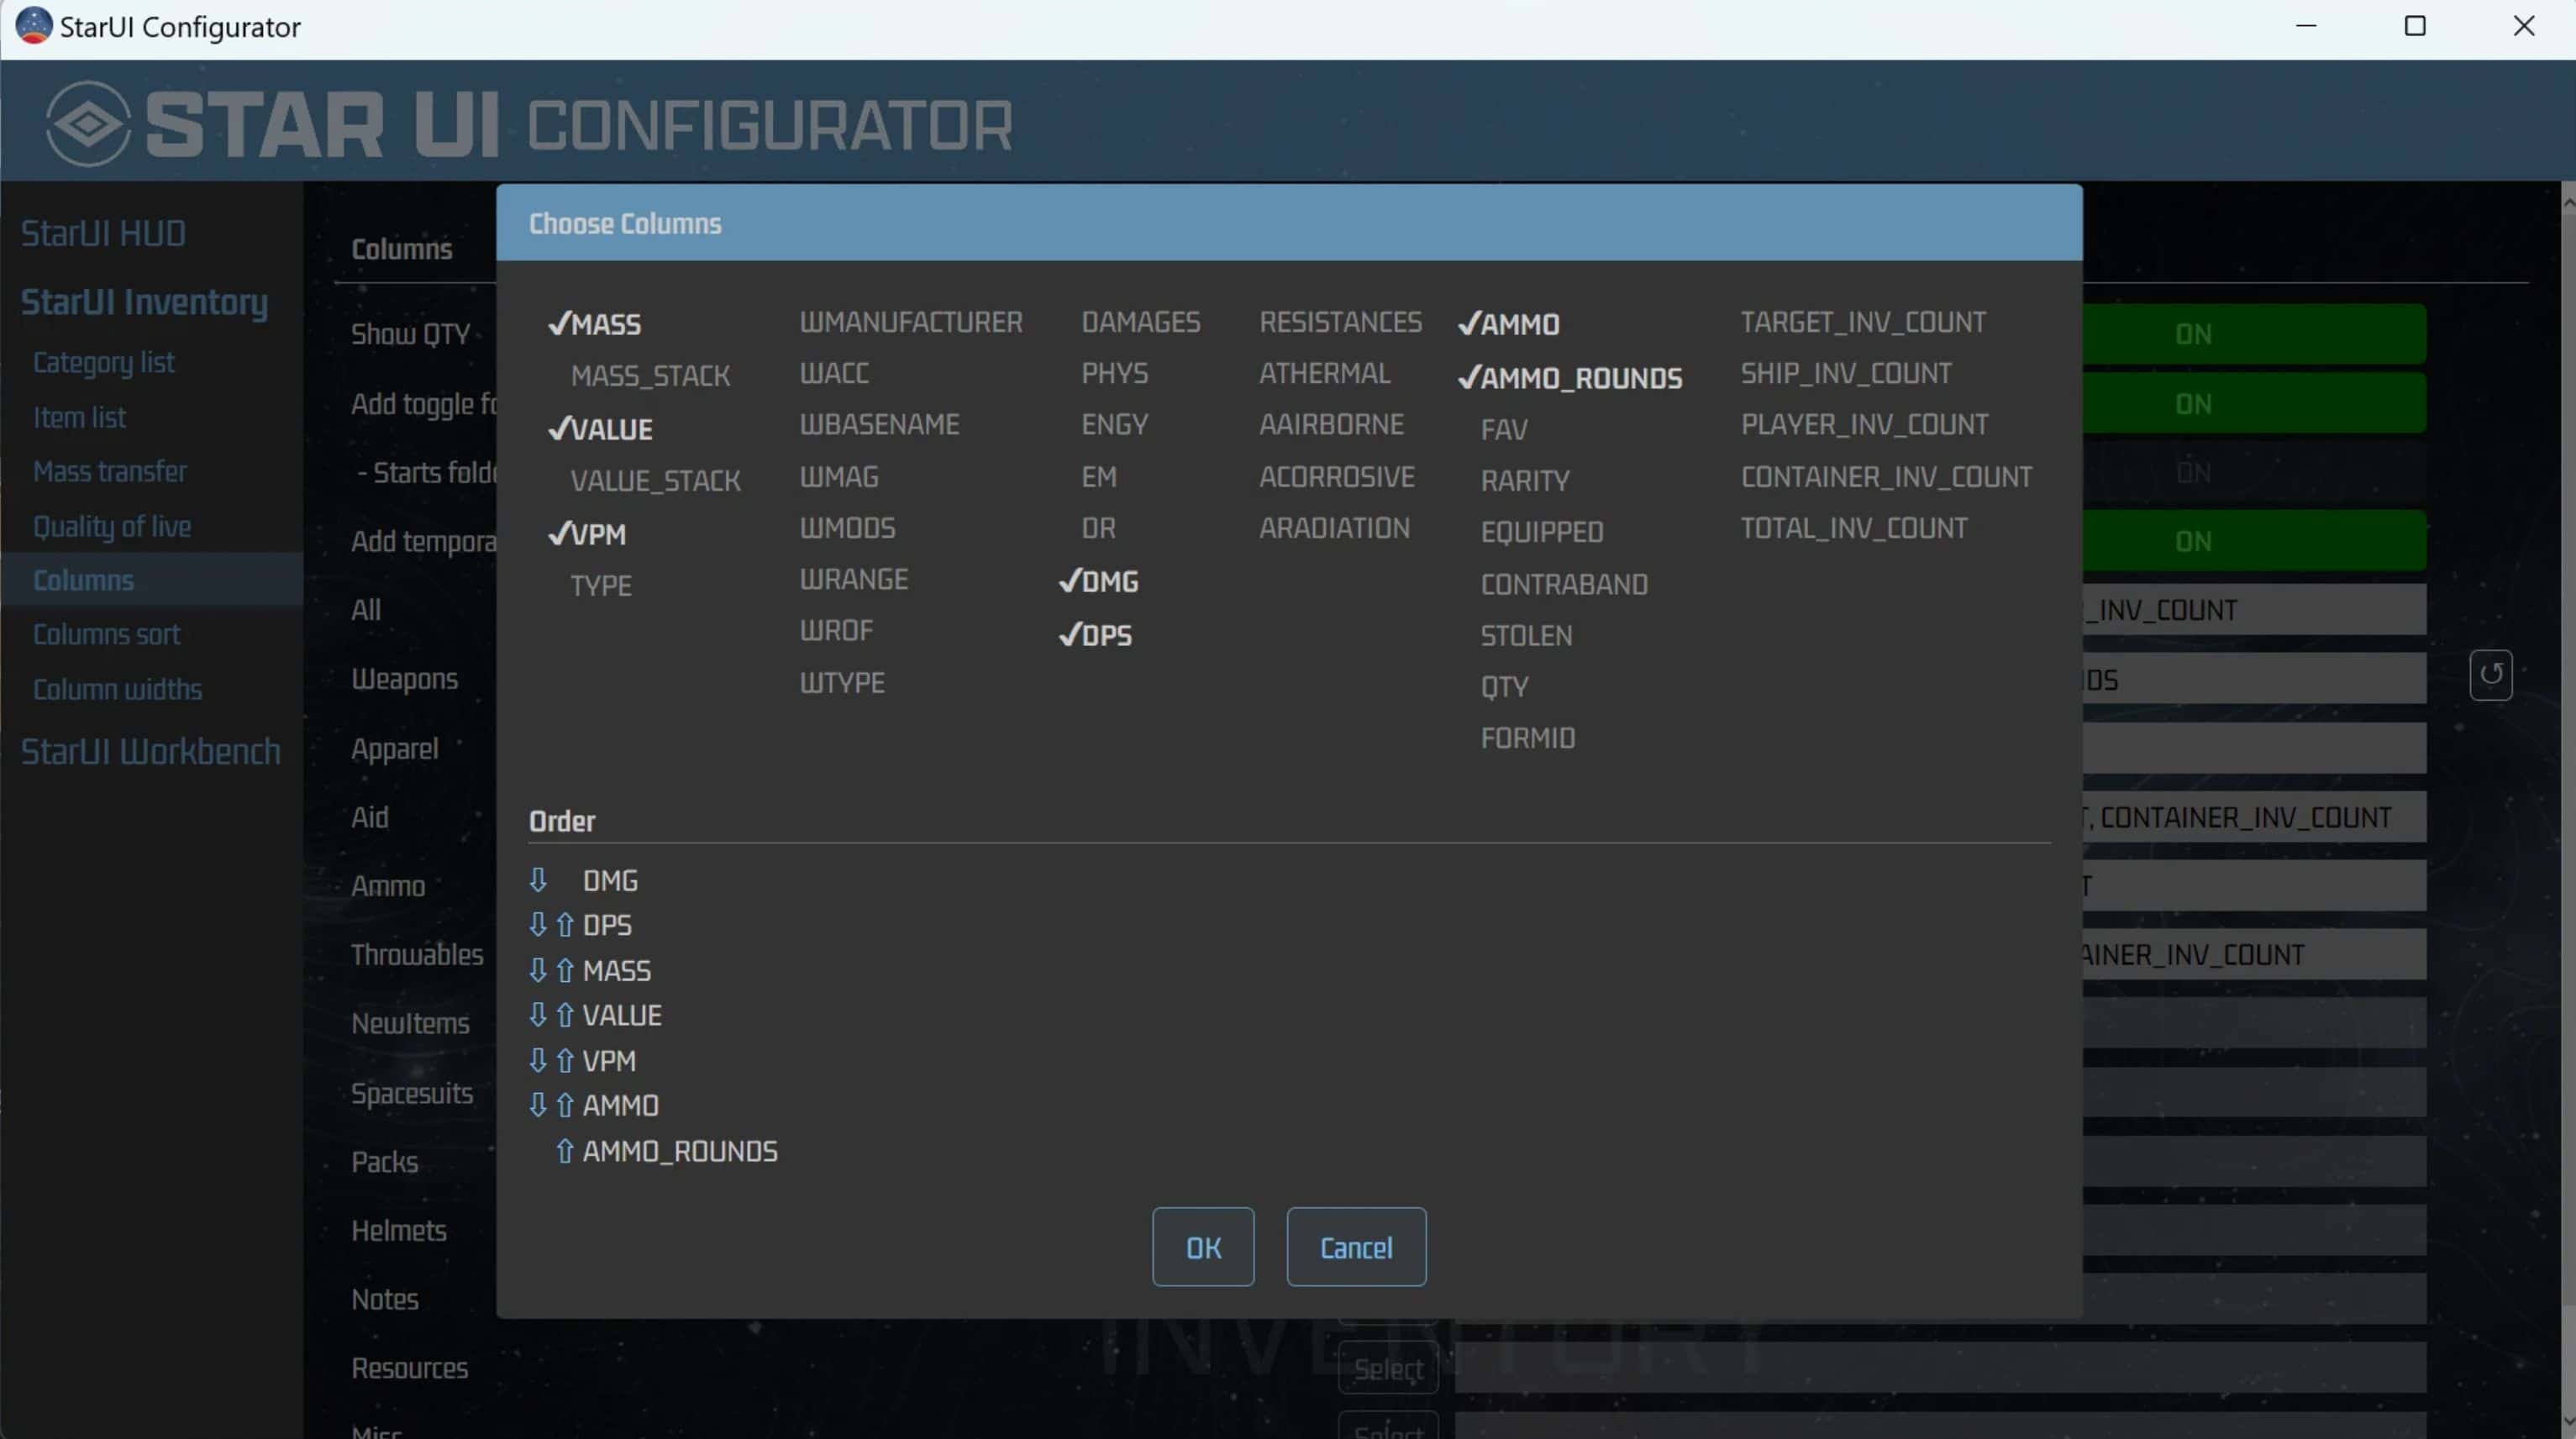Image resolution: width=2576 pixels, height=1439 pixels.
Task: Click the reset icon on the right side
Action: click(x=2490, y=675)
